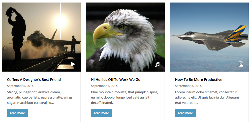Open the Navy F-35 jet thumbnail
Screen dimensions: 250x124
(209, 37)
